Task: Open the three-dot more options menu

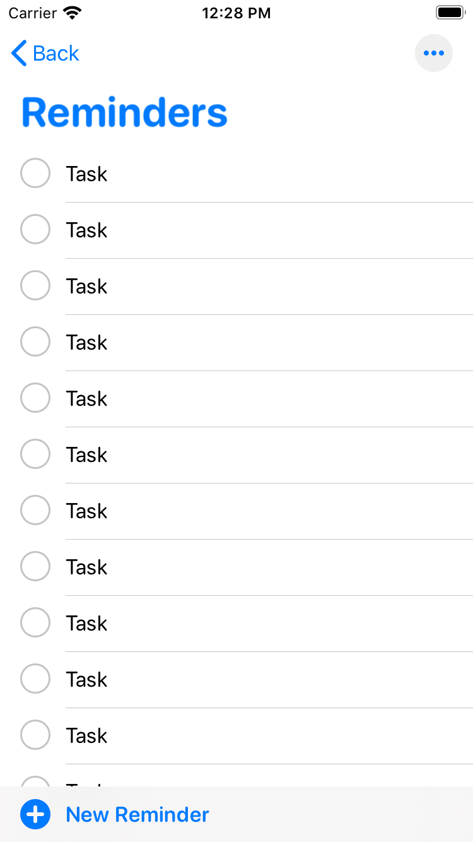Action: (x=434, y=53)
